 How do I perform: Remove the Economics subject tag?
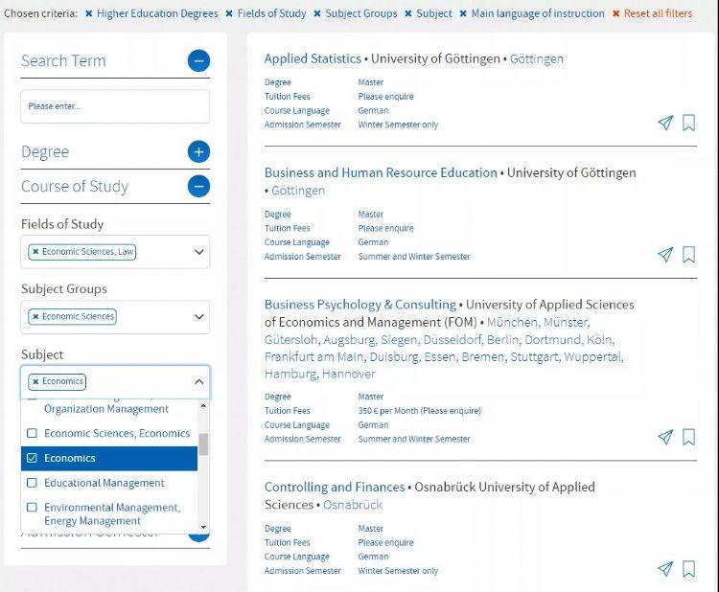tap(35, 381)
